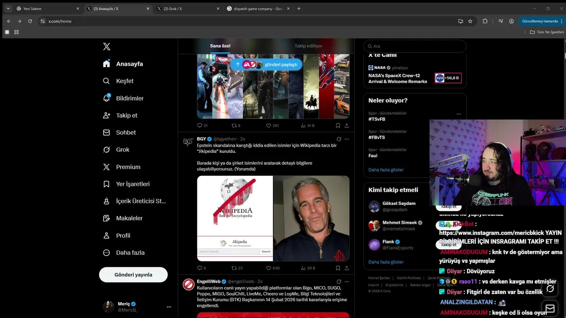
Task: Open Yer İşaretleri bookmarks
Action: 126,184
